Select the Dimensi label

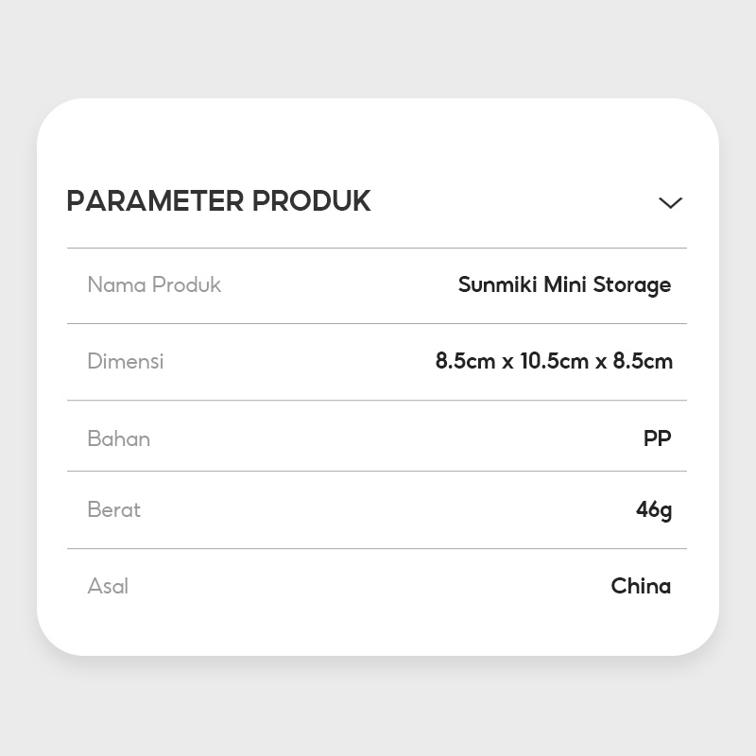tap(126, 361)
